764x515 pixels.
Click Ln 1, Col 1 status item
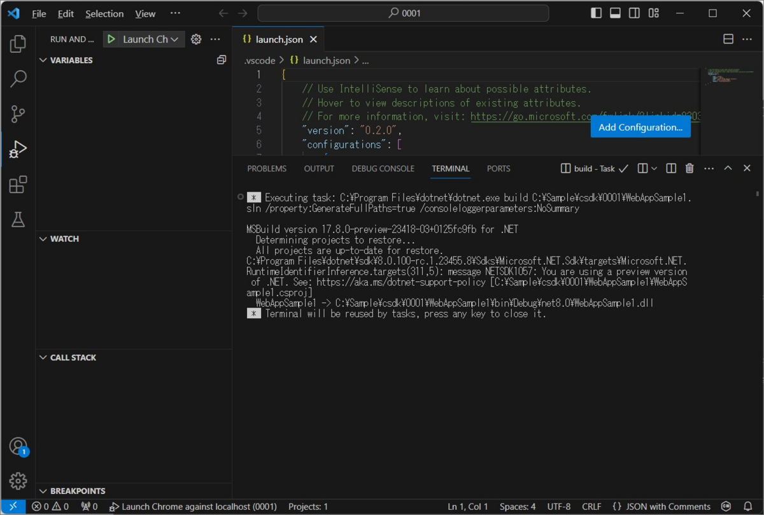(x=468, y=507)
